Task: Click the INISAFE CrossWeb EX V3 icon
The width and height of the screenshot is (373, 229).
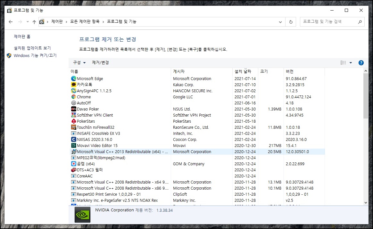Action: pos(74,134)
